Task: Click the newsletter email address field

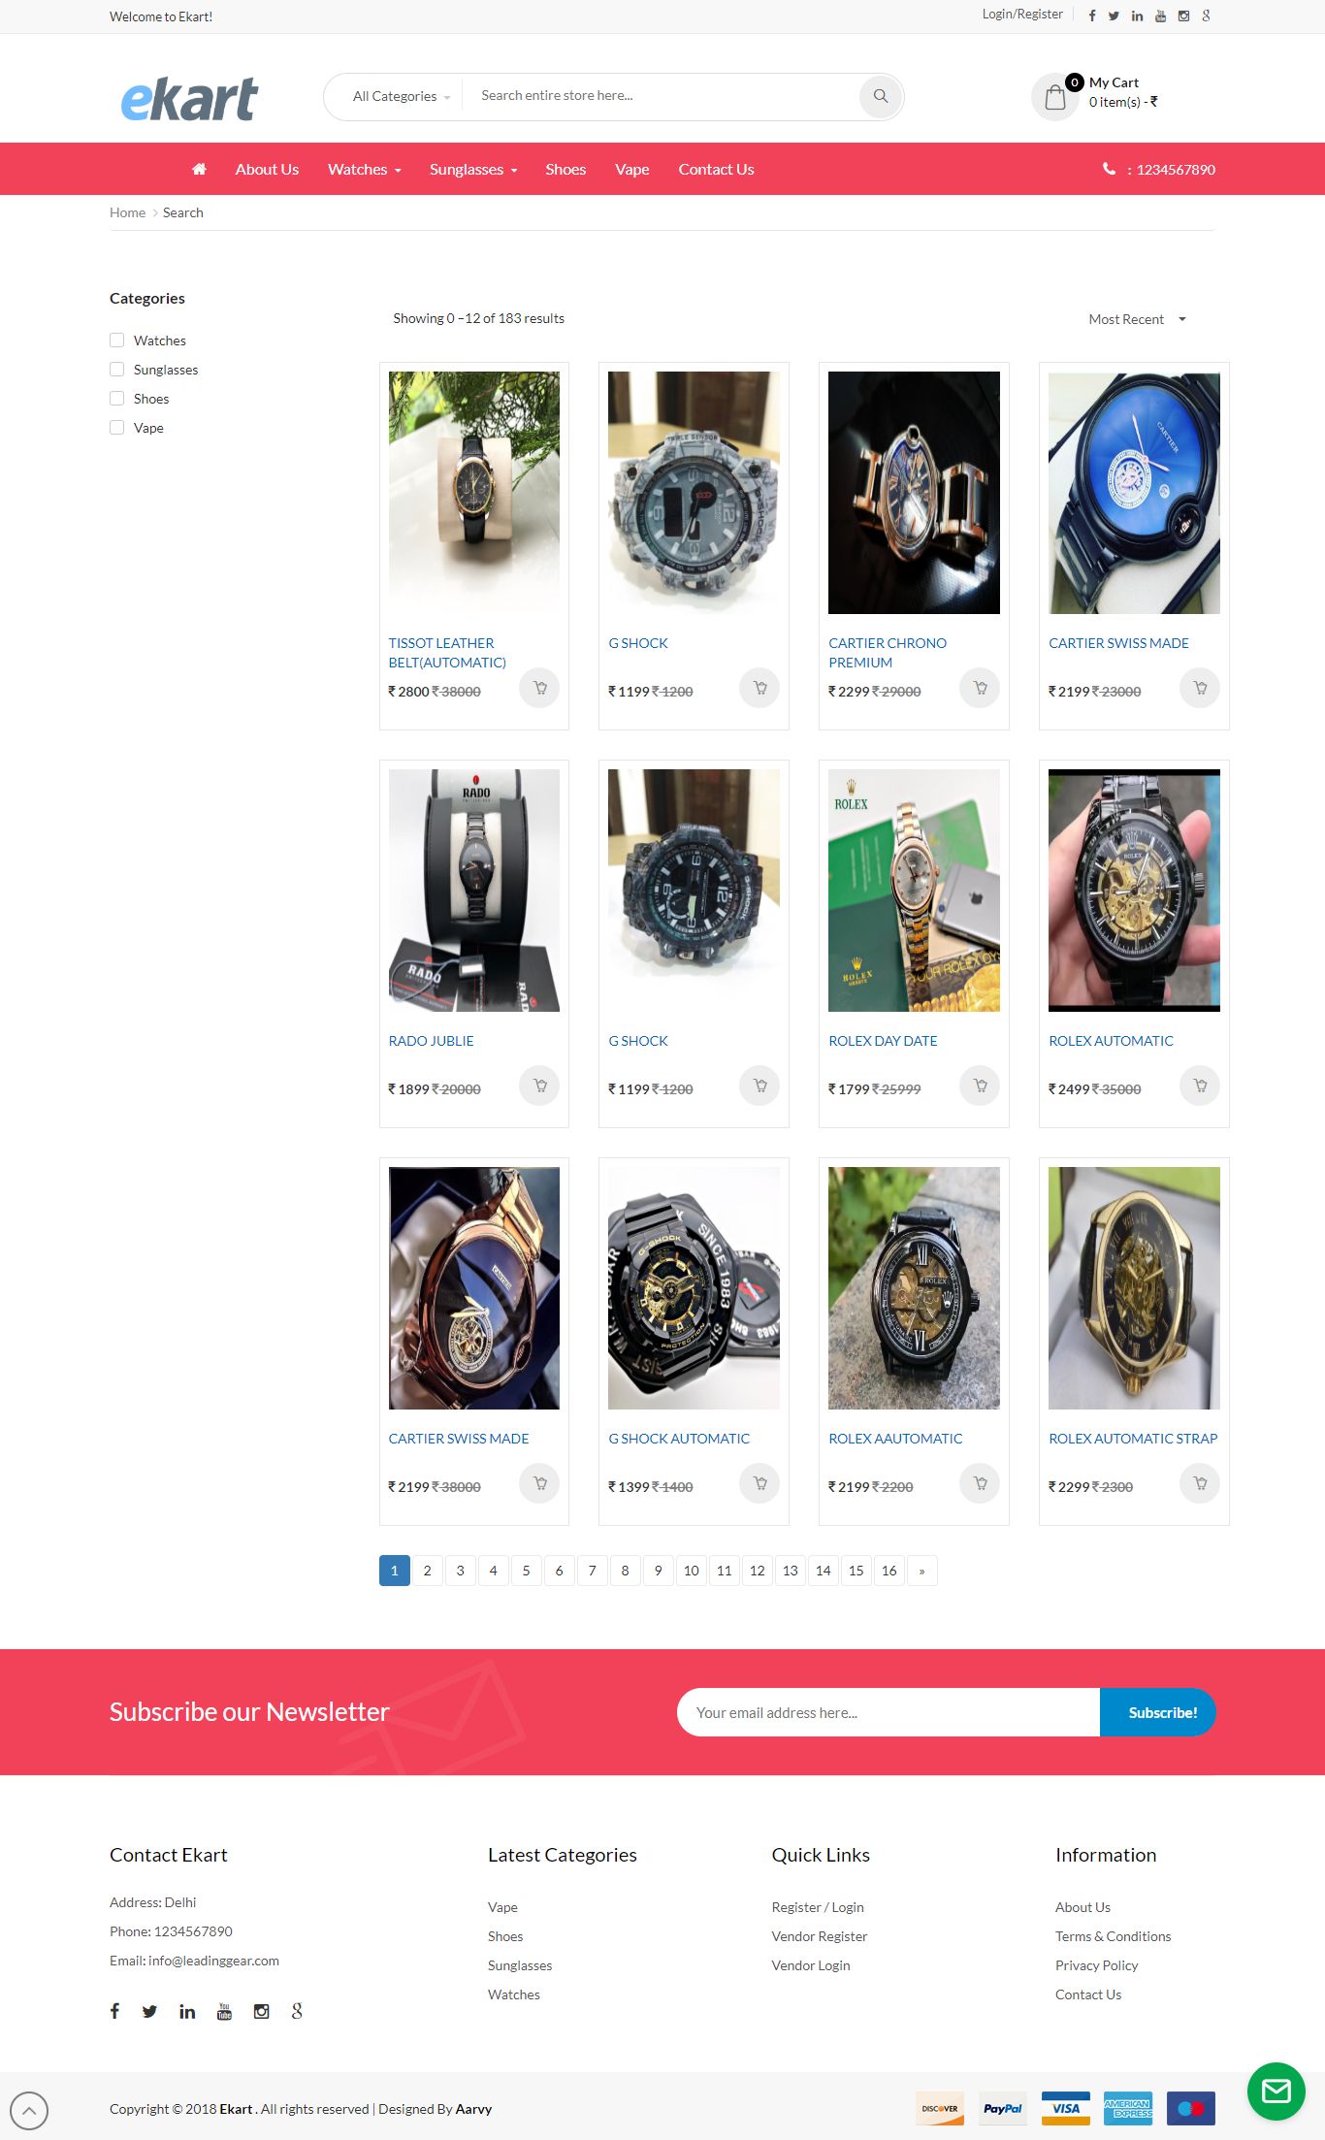Action: tap(889, 1712)
